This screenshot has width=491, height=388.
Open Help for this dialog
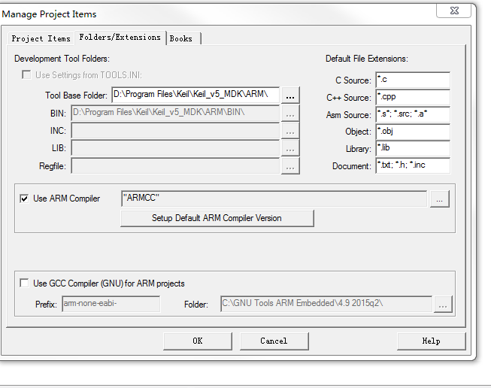point(431,341)
